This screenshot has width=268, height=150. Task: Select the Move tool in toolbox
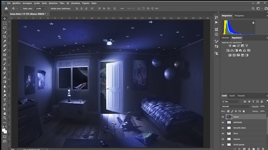click(x=5, y=18)
